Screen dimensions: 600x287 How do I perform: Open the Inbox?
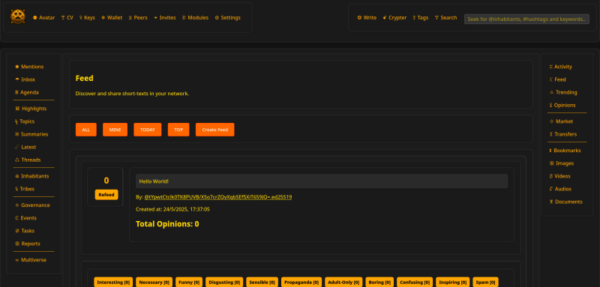click(25, 79)
